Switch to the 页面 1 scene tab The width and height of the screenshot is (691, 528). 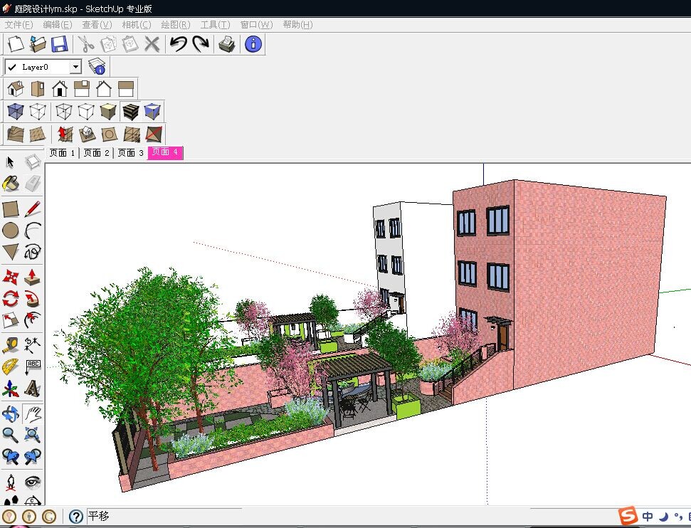[62, 153]
